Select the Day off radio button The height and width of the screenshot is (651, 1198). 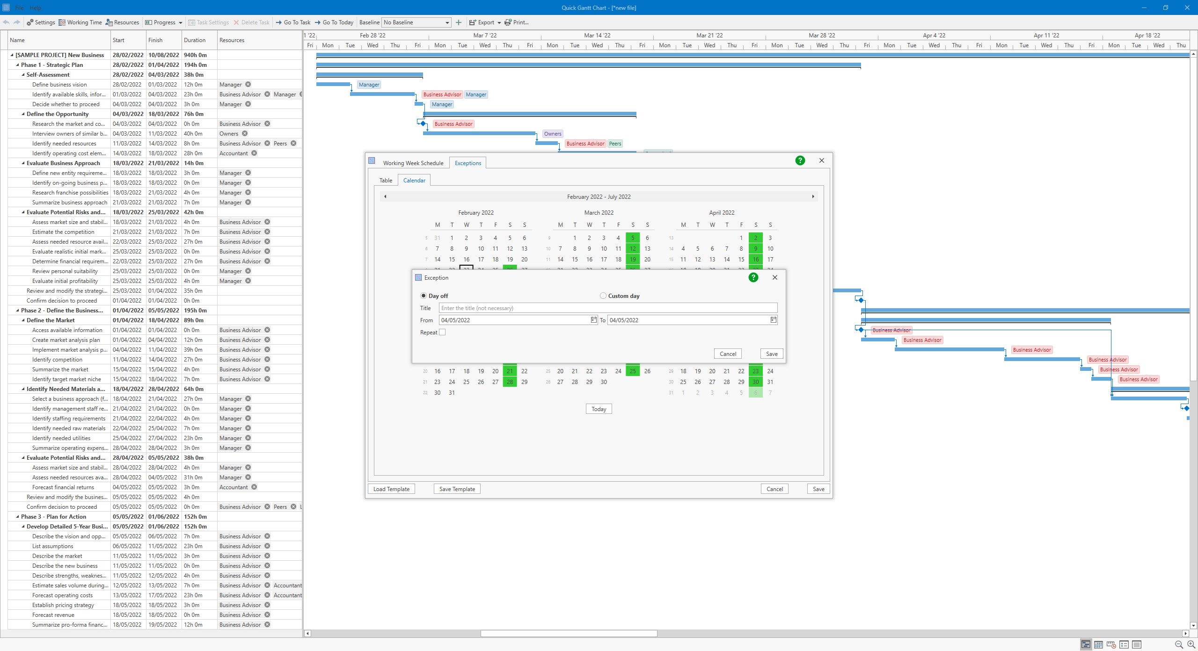pyautogui.click(x=423, y=296)
